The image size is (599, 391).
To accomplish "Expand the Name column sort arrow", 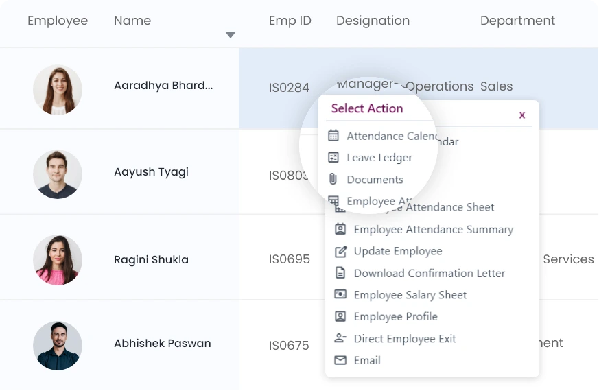I will (x=231, y=35).
